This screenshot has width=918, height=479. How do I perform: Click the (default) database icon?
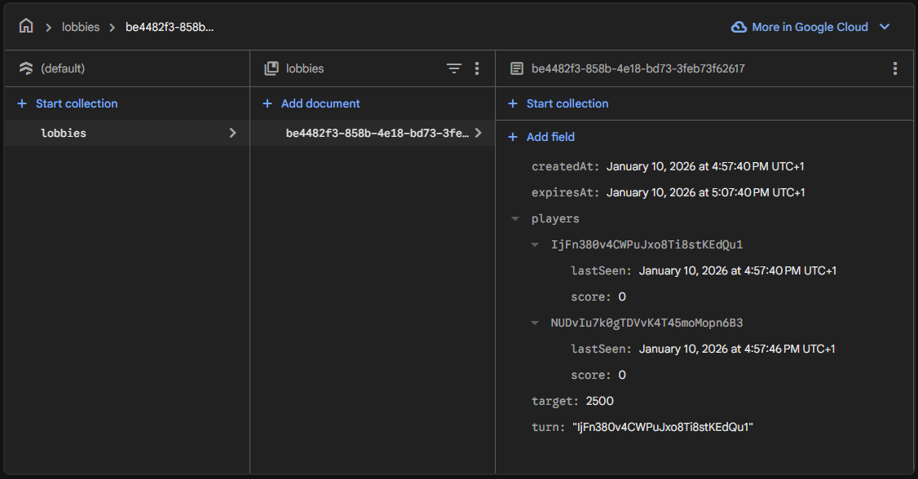25,69
